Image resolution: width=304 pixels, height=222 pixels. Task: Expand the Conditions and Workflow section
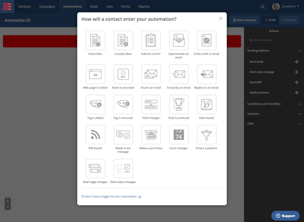tap(300, 104)
